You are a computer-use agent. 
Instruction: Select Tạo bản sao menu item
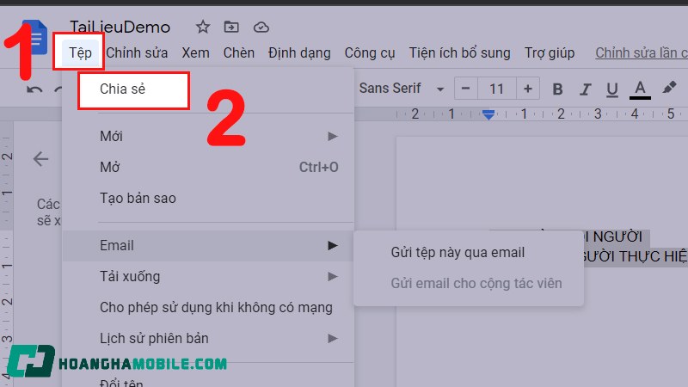click(x=208, y=198)
